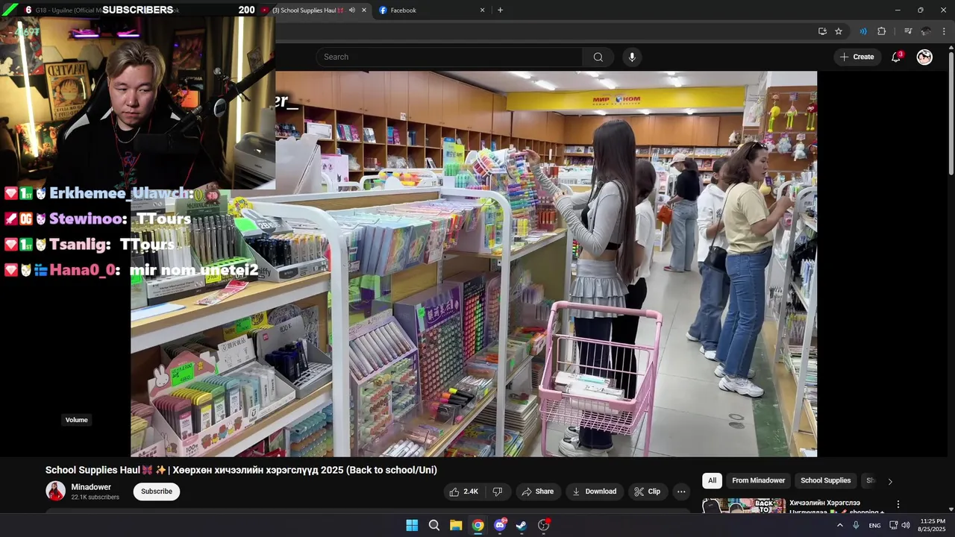
Task: Open the tray speaker volume icon
Action: (x=906, y=525)
